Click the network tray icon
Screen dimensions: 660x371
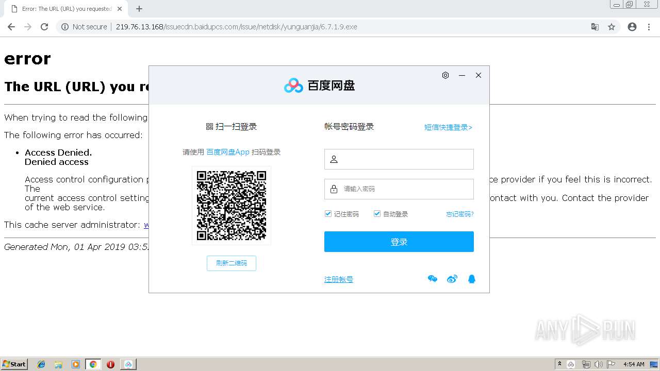pos(586,364)
